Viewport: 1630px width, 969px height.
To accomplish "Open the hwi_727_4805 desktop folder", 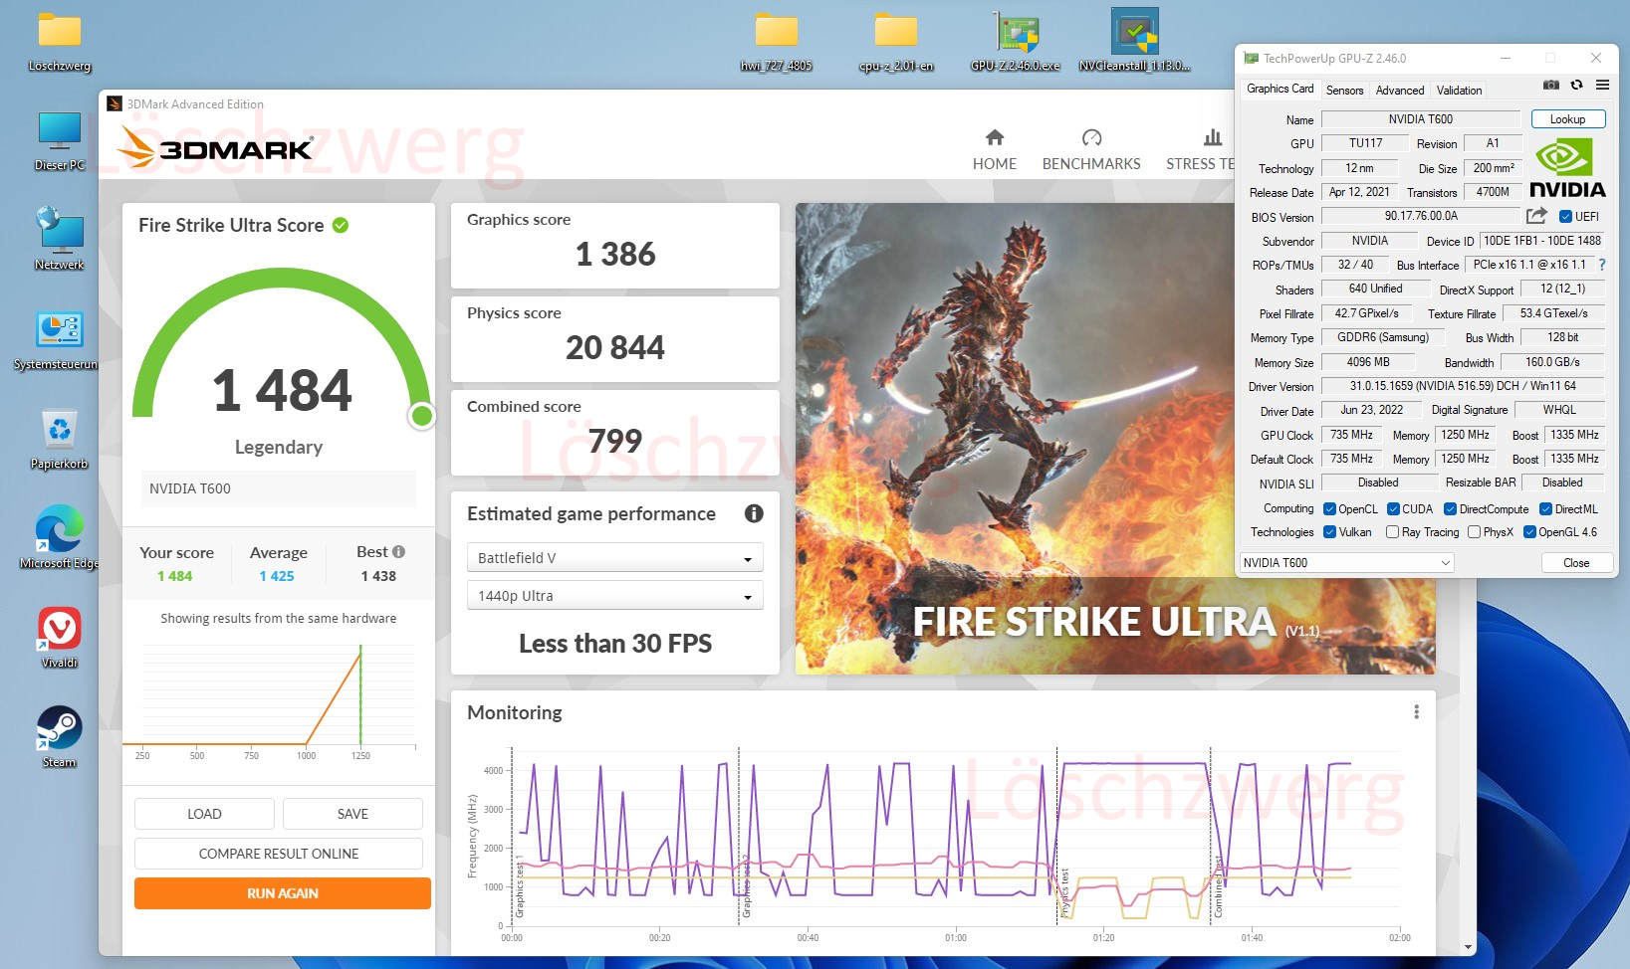I will (776, 43).
